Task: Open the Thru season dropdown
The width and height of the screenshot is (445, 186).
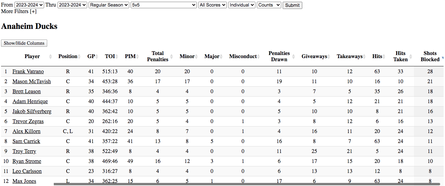Action: click(72, 5)
